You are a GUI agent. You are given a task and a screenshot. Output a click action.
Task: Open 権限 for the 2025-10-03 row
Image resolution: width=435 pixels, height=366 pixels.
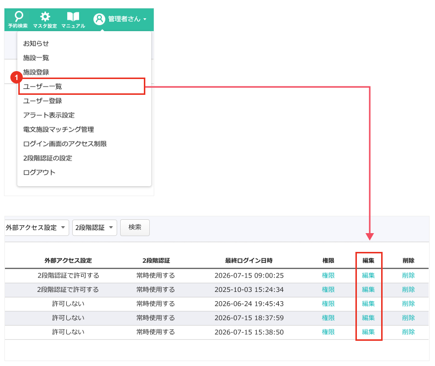328,289
